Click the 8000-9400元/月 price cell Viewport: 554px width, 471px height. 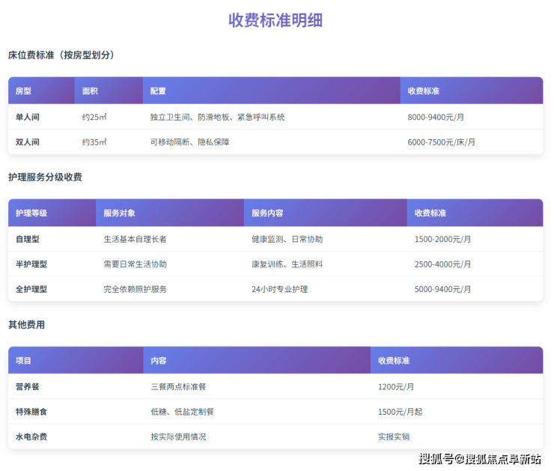point(436,117)
